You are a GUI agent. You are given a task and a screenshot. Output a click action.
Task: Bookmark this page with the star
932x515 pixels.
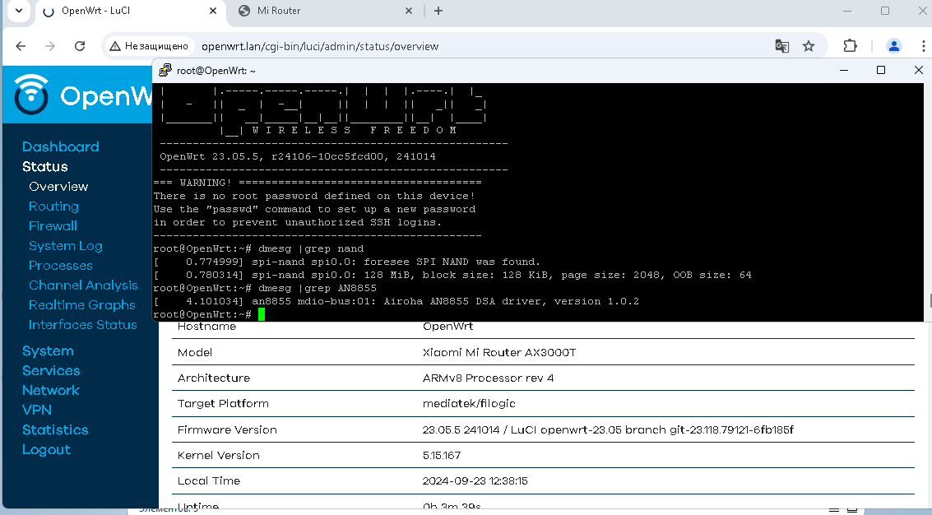coord(809,46)
